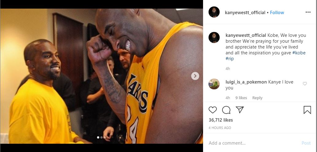Screen dimensions: 317x152
Task: Open the #rip hashtag link
Action: coord(230,58)
